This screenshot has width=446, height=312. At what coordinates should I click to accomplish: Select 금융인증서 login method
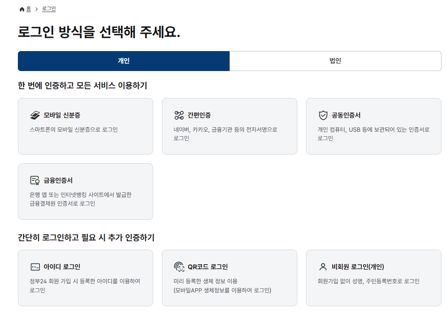click(85, 191)
